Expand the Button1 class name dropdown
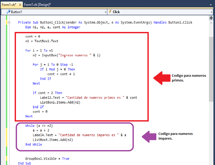The height and width of the screenshot is (165, 215). point(105,12)
